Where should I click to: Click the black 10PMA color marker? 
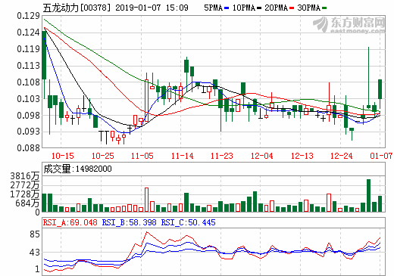[x=259, y=8]
